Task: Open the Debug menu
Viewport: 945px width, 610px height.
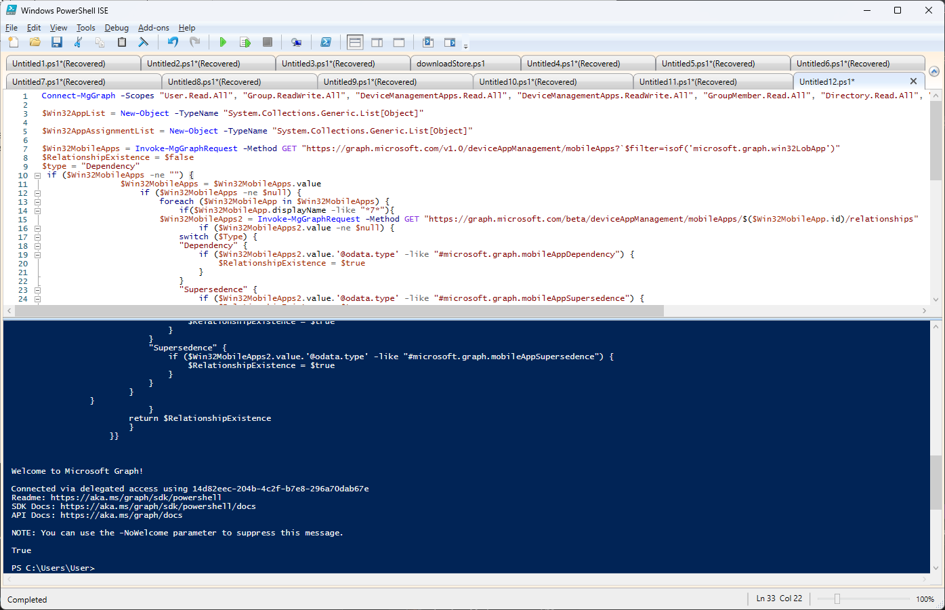Action: pos(117,28)
